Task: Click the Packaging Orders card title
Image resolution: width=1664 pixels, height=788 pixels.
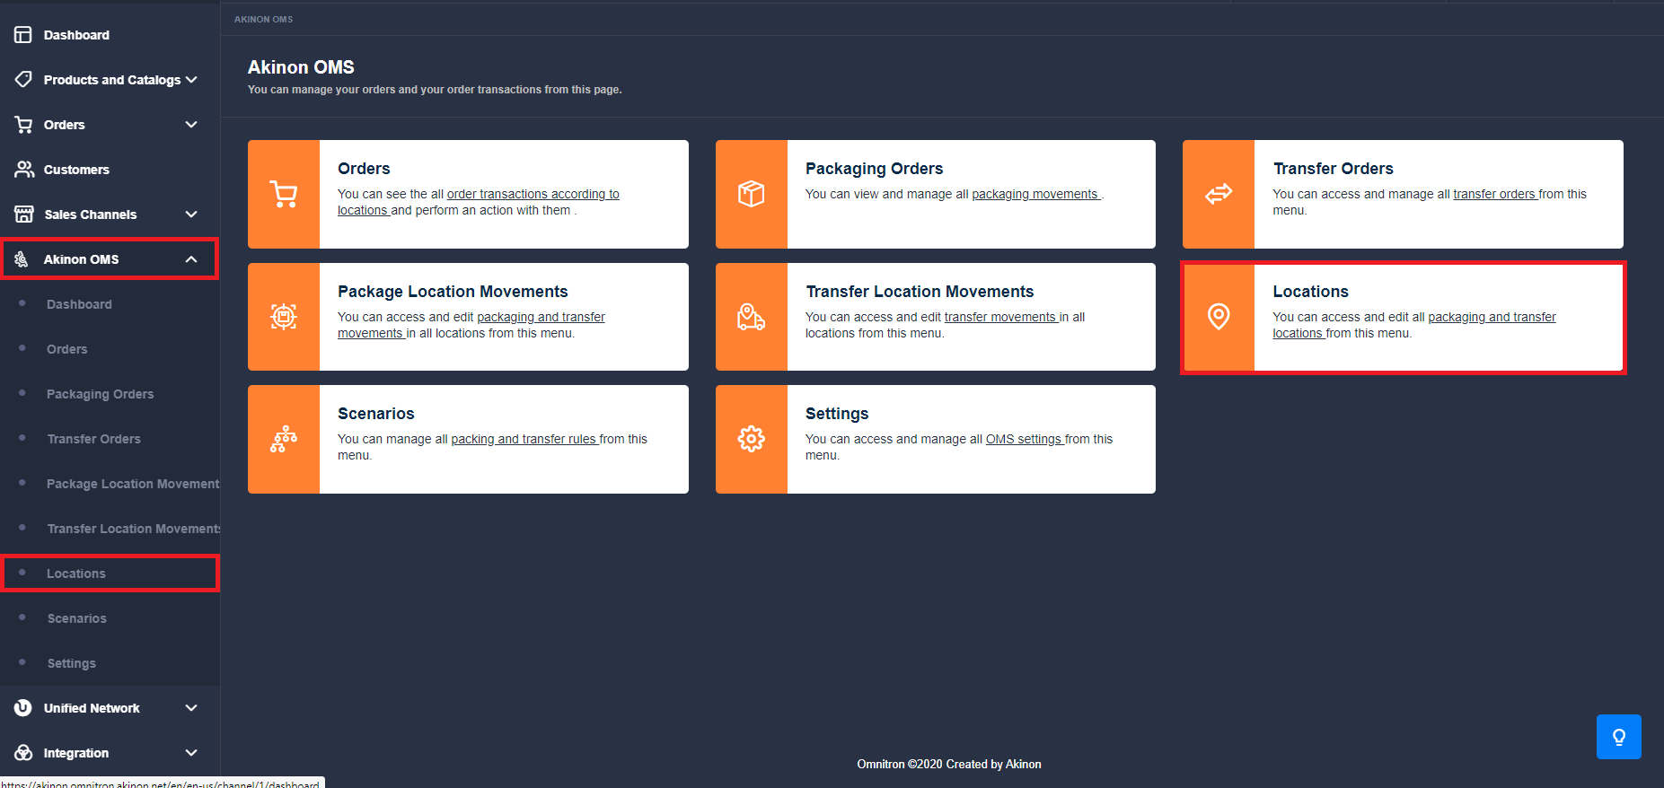Action: tap(874, 169)
